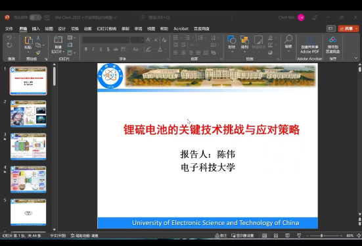Click the zoom slider in status bar

pyautogui.click(x=325, y=235)
